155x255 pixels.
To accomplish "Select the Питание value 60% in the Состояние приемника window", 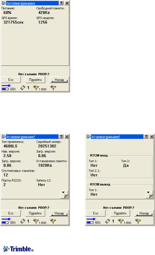I will click(x=7, y=13).
